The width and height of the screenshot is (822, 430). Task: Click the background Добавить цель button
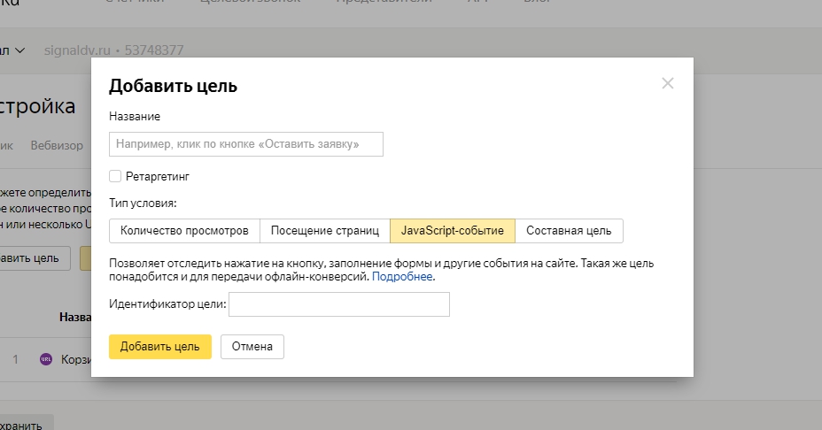point(32,258)
